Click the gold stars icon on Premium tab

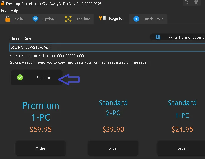coord(68,19)
